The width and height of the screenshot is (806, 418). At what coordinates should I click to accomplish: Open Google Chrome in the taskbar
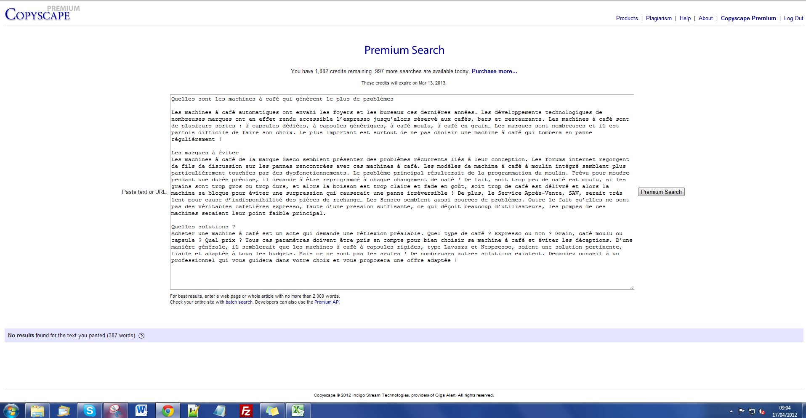point(168,410)
